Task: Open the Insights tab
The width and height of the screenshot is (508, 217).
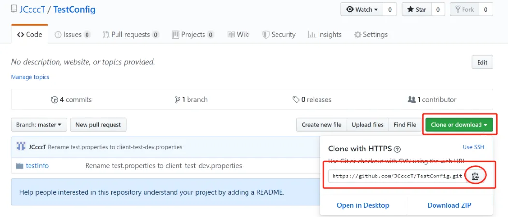Action: (325, 35)
